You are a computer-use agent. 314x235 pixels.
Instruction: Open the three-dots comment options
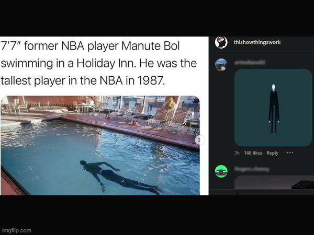click(x=290, y=152)
